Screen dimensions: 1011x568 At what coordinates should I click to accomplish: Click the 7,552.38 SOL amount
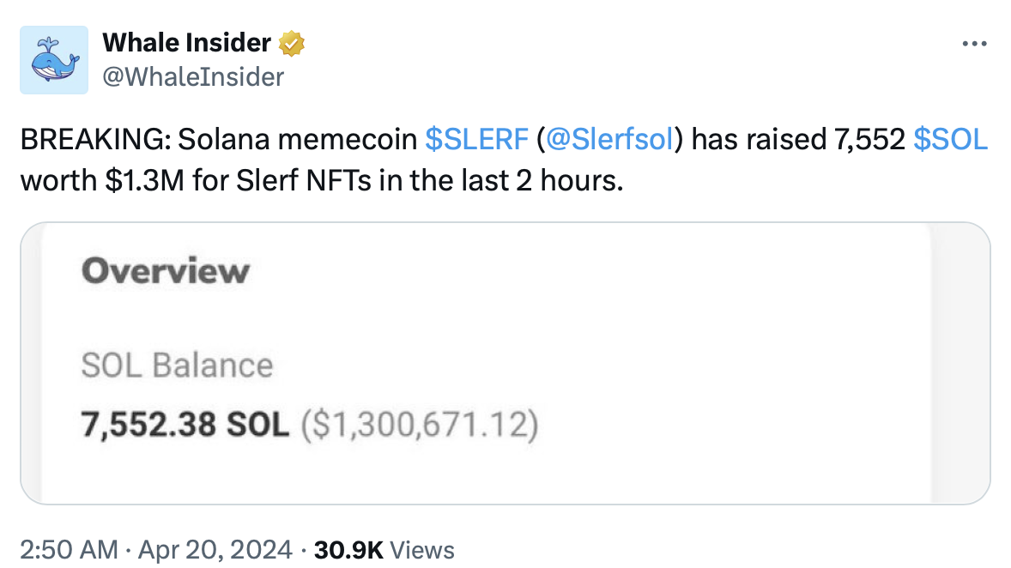click(185, 424)
